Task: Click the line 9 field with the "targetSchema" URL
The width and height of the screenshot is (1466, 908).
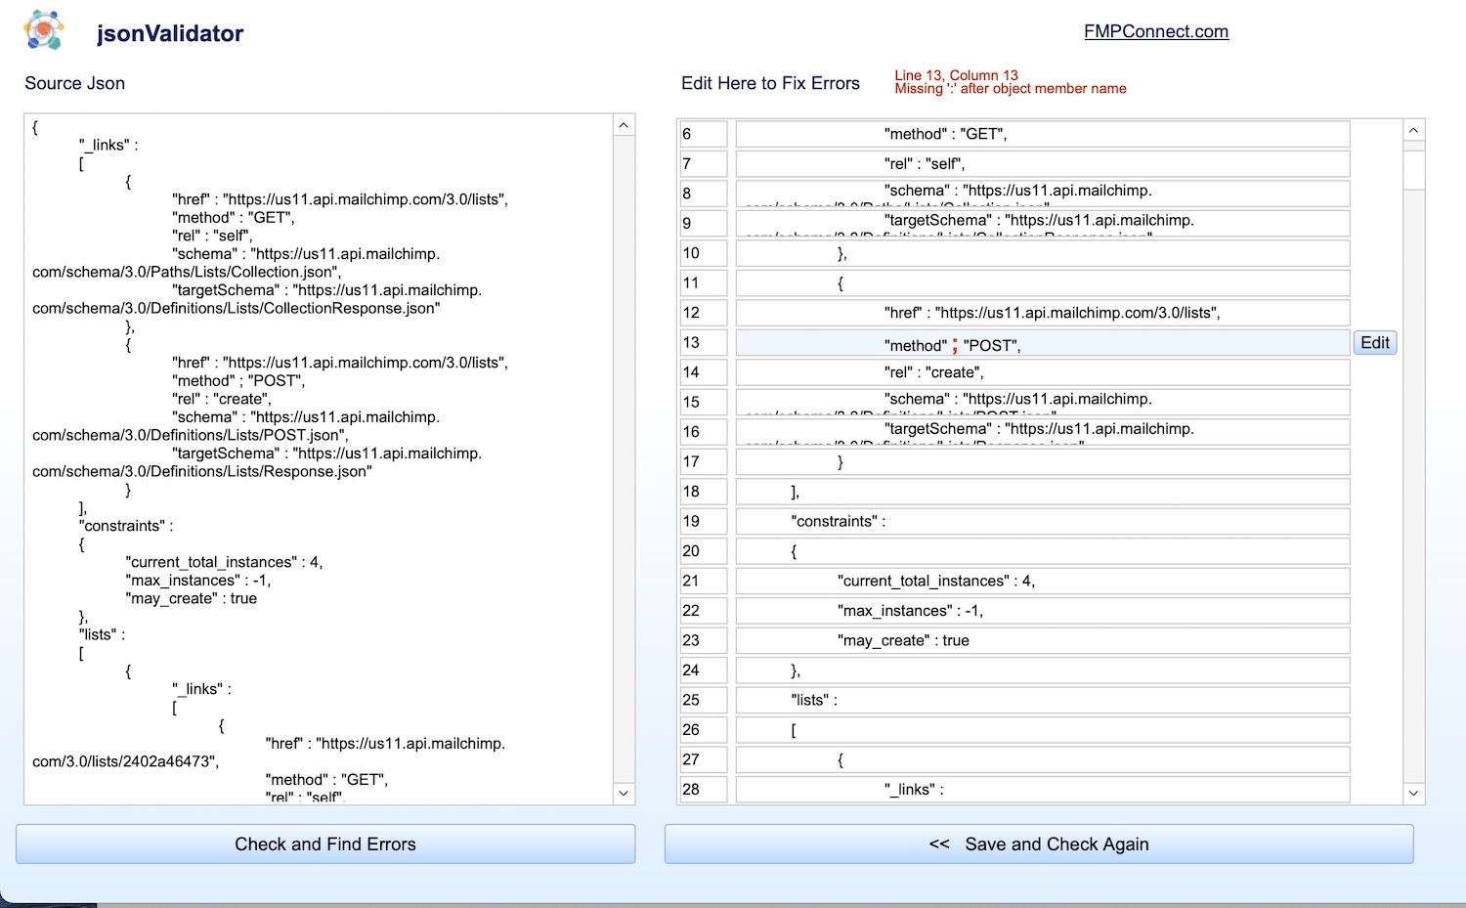Action: [x=1043, y=223]
